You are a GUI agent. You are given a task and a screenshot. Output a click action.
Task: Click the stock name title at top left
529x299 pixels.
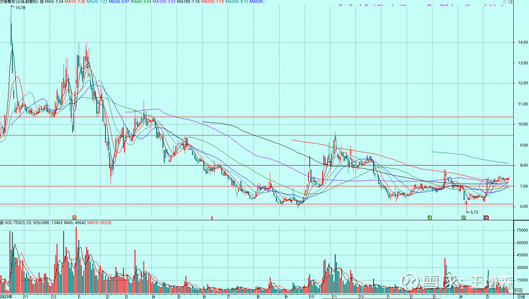point(19,2)
